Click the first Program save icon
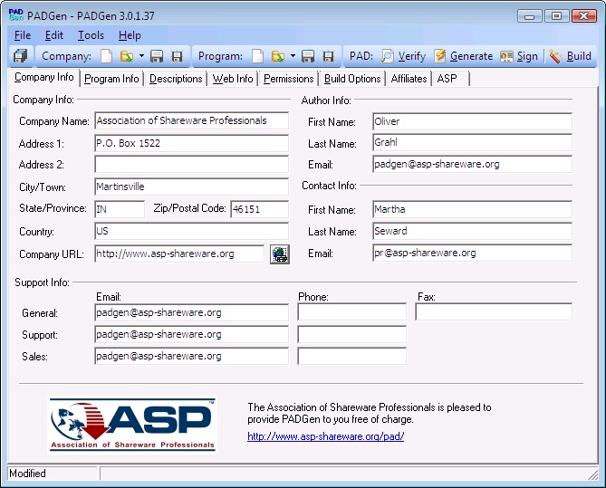 309,56
